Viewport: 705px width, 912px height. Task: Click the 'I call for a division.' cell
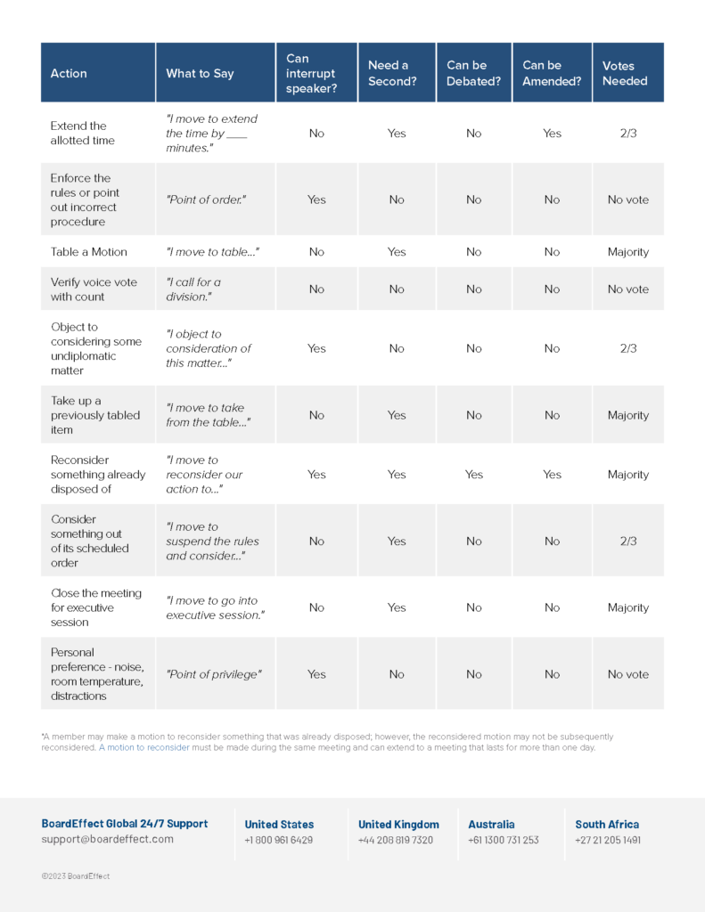216,289
